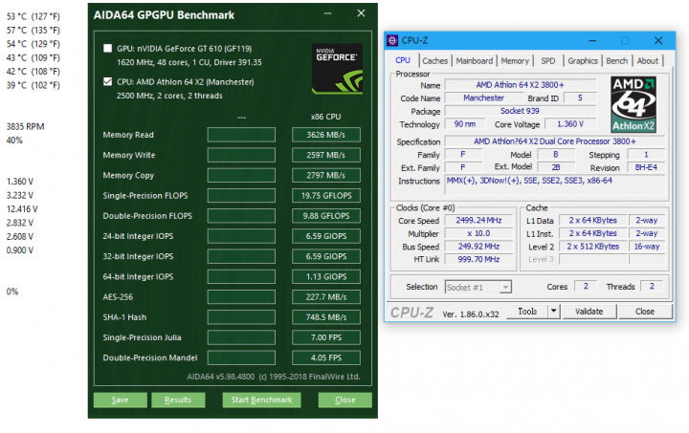Click the Memory Copy 2797 MB/s result

pos(326,175)
